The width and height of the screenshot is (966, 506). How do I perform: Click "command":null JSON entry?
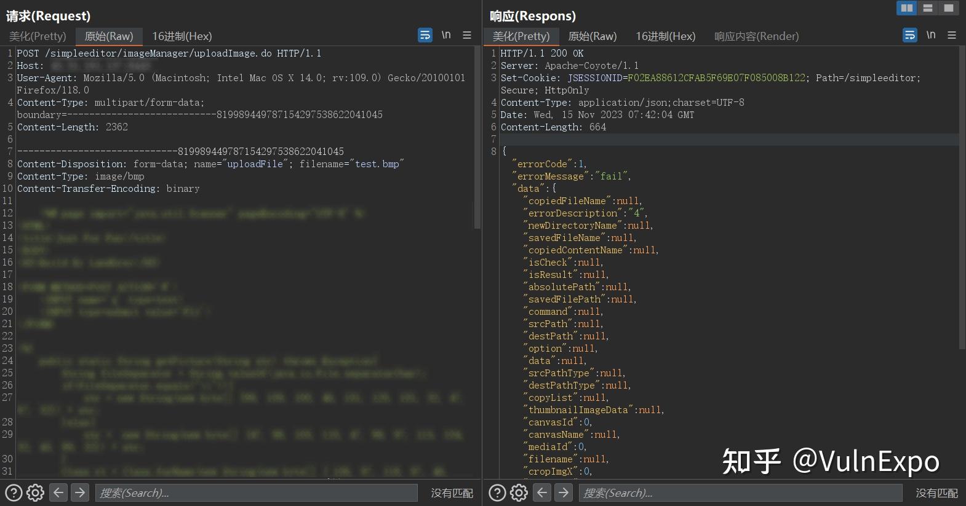click(x=563, y=312)
